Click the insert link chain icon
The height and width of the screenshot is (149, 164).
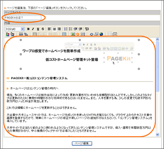pos(26,34)
